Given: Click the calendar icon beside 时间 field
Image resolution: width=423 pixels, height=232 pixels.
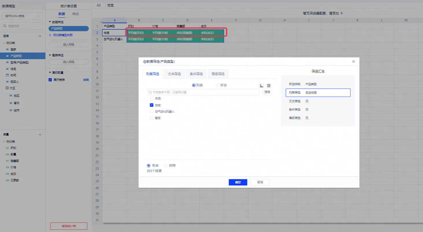Looking at the screenshot, I should (8, 75).
